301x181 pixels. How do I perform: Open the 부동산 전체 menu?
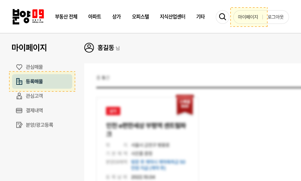(66, 17)
